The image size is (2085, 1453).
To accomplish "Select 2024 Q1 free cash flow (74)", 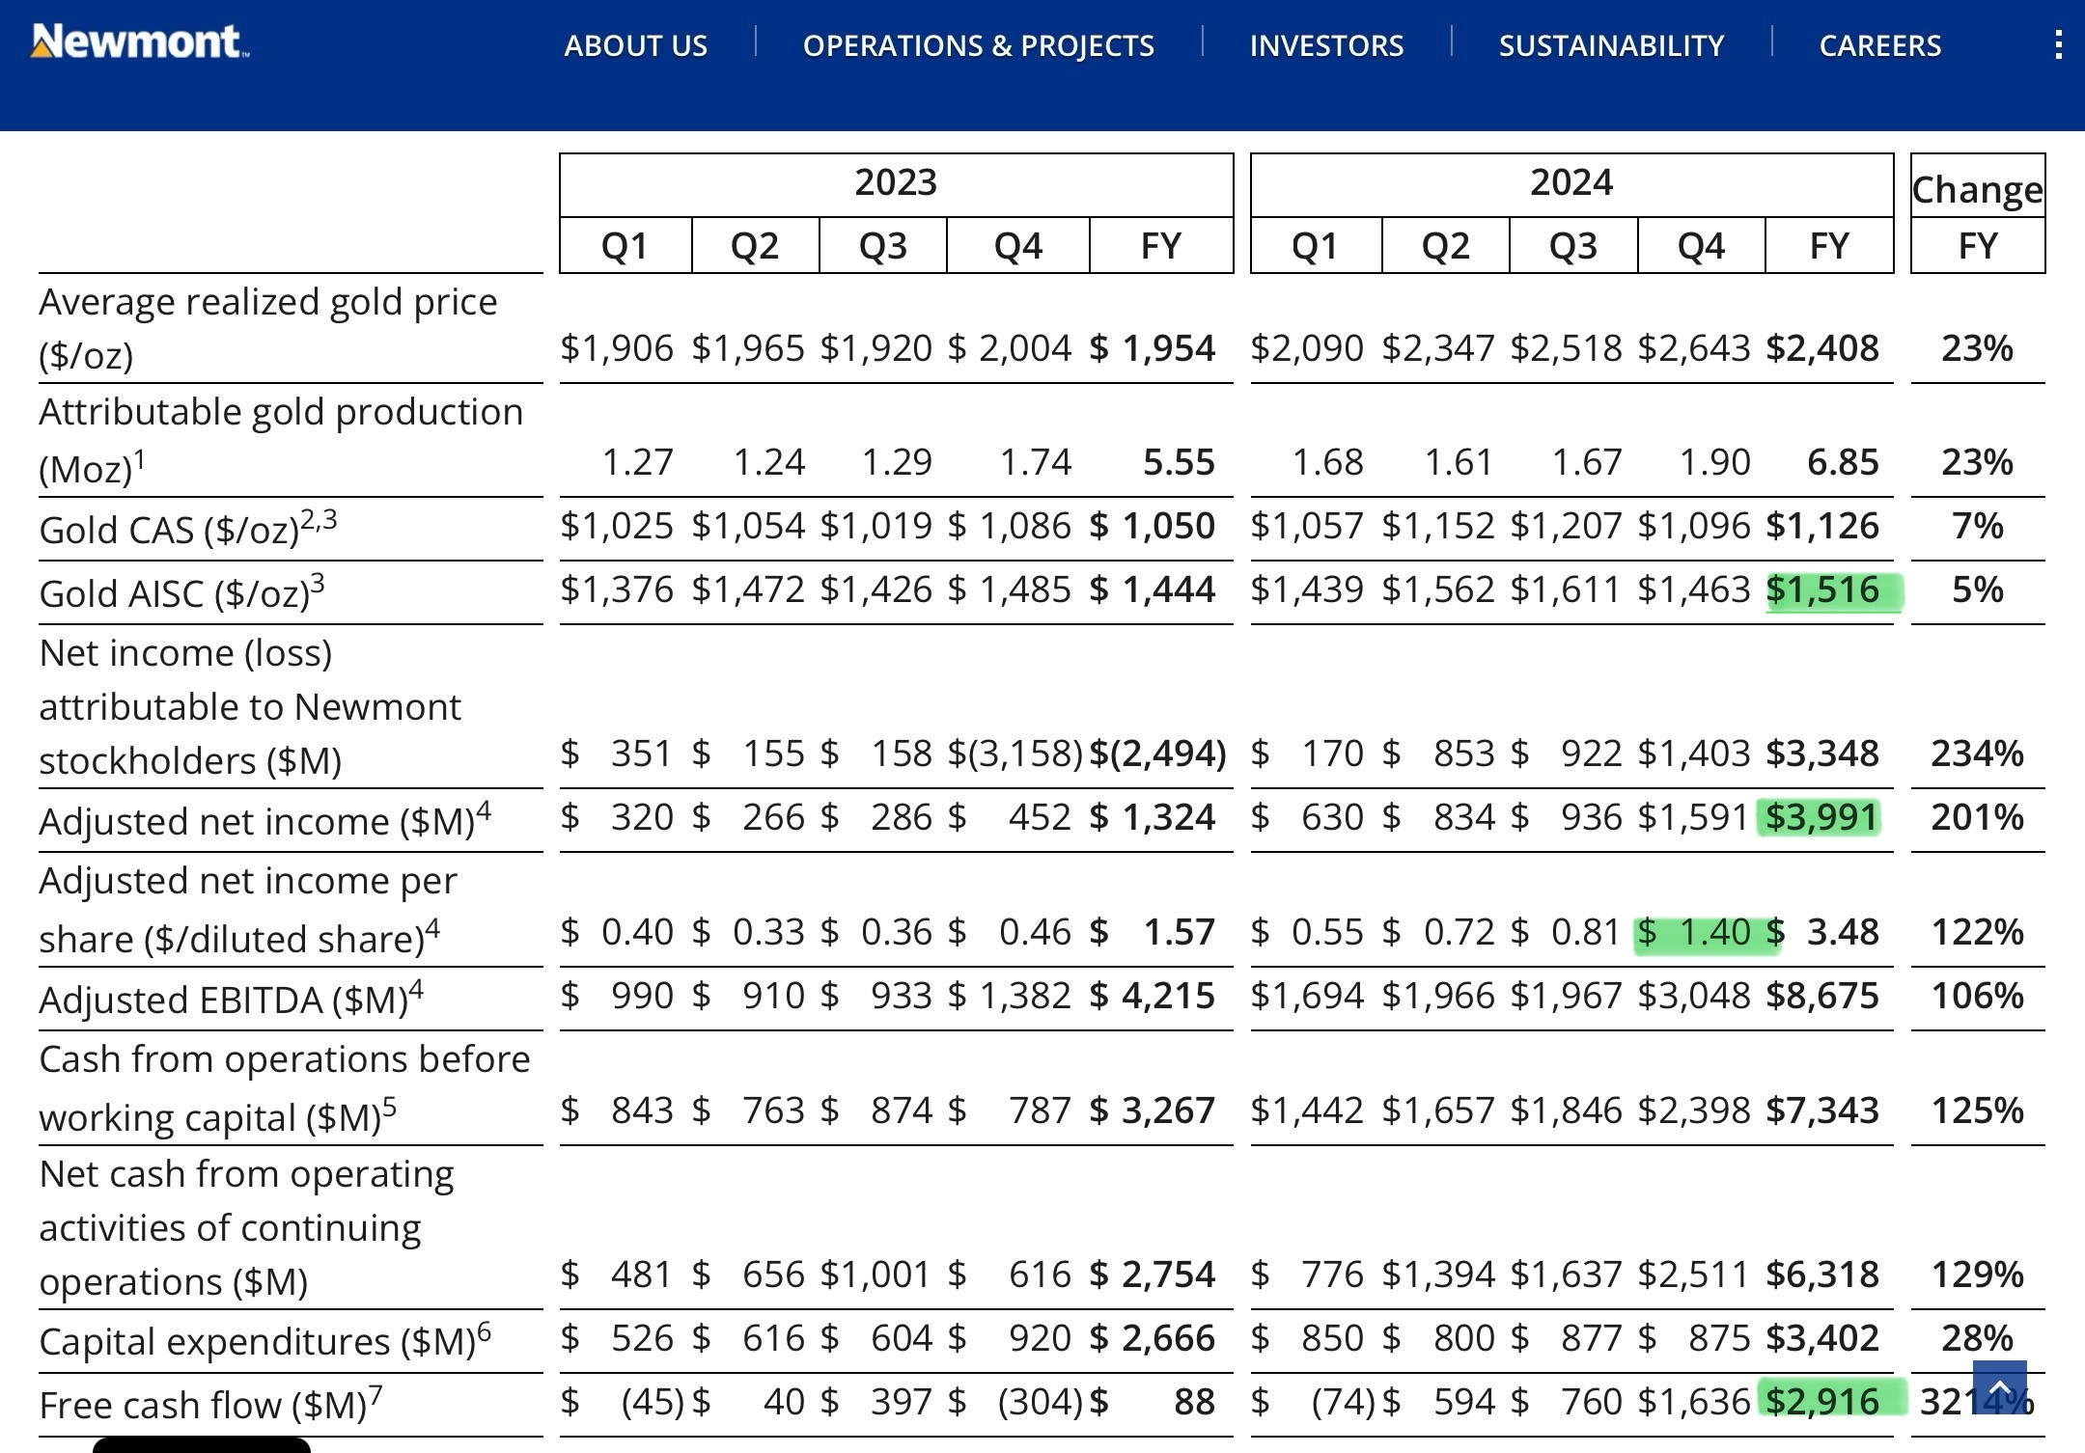I will [x=1343, y=1403].
